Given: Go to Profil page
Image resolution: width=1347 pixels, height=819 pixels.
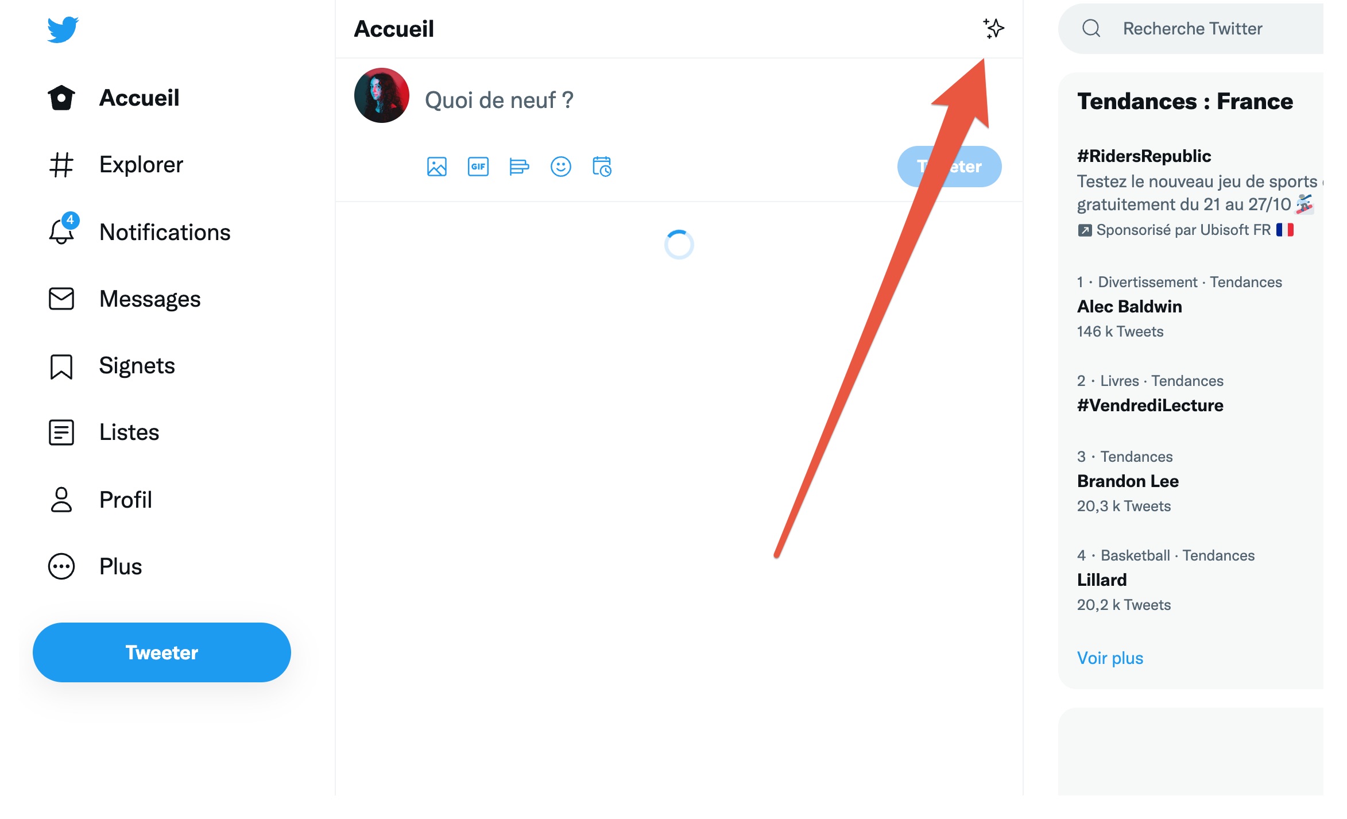Looking at the screenshot, I should tap(100, 500).
